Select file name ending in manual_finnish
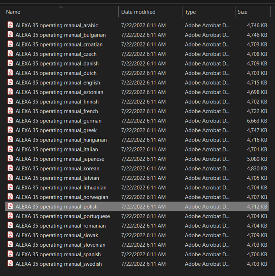The image size is (275, 276). [x=57, y=101]
